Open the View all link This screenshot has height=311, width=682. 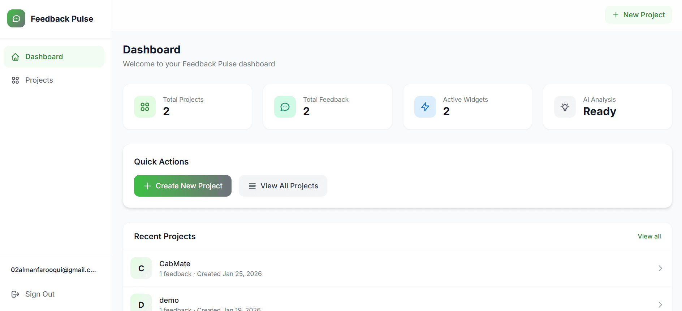[649, 236]
